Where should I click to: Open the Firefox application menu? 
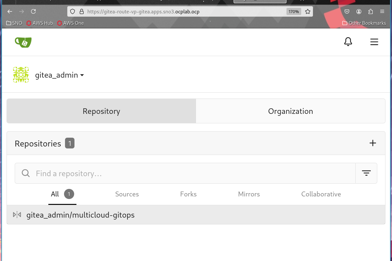click(382, 11)
